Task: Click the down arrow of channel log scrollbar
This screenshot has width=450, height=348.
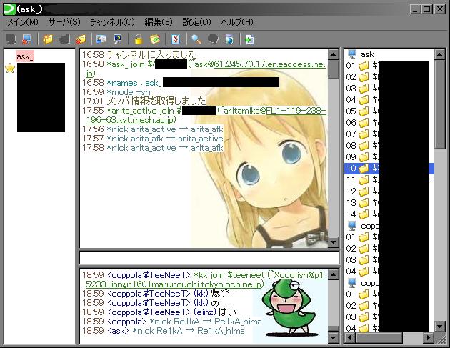Action: 333,242
